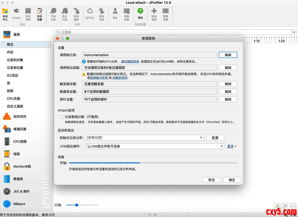Click the green 帮助 help icon
This screenshot has height=217, width=298.
[x=140, y=12]
